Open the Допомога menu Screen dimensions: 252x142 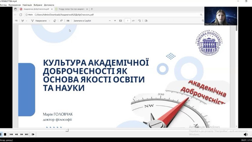[x=49, y=5]
